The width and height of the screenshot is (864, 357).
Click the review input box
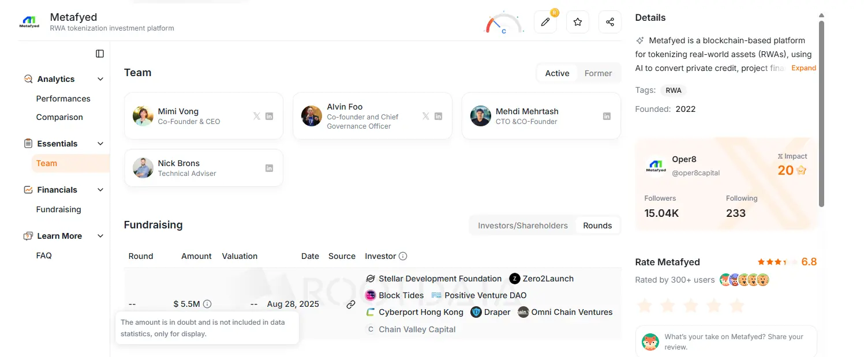(x=726, y=341)
